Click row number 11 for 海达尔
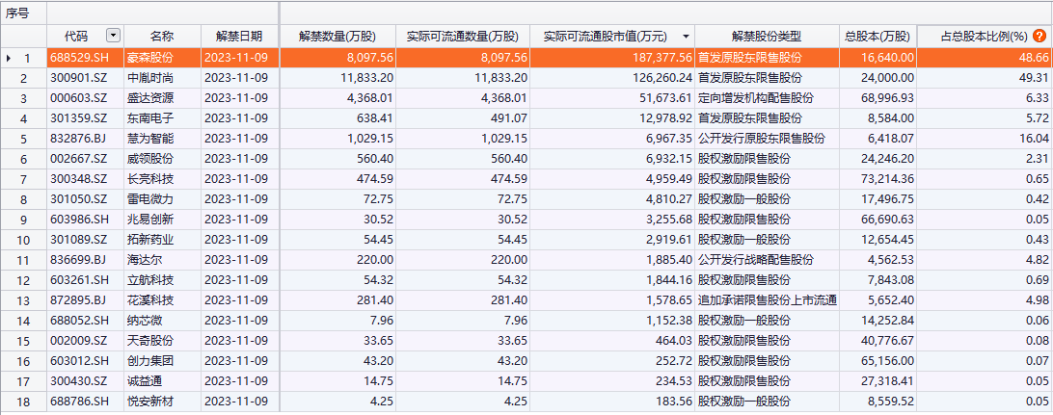This screenshot has height=415, width=1053. (24, 260)
